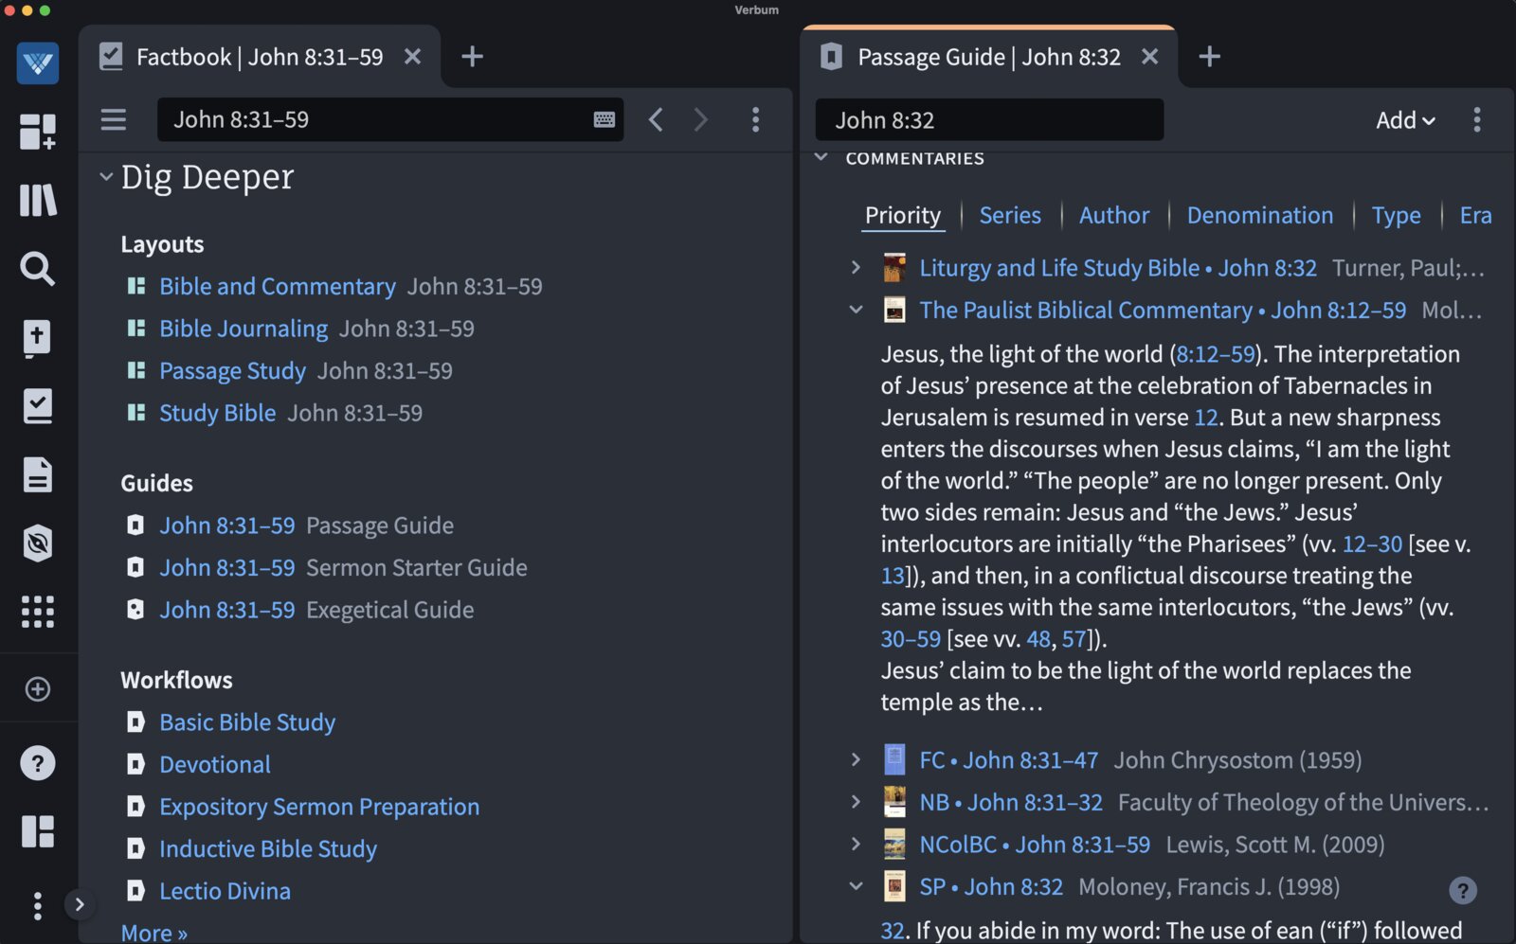The image size is (1516, 944).
Task: Expand the Liturgy and Life Study Bible entry
Action: (x=856, y=268)
